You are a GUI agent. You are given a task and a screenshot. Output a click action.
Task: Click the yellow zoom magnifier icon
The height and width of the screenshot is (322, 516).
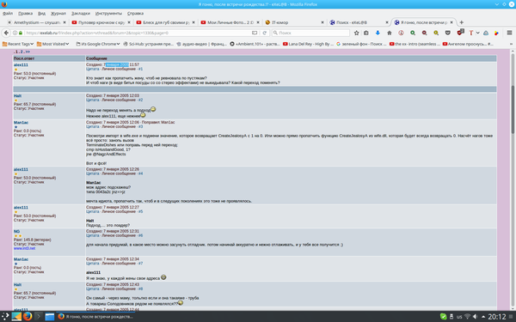pos(436,33)
